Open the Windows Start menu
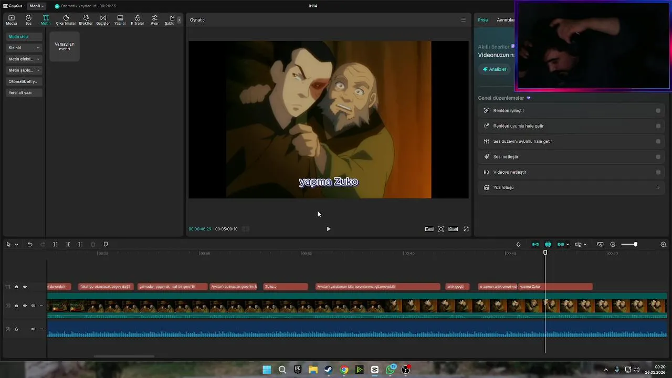 point(267,370)
